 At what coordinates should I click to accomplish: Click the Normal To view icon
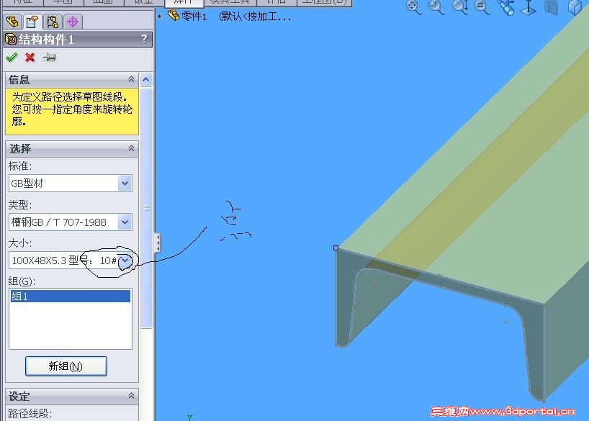point(529,6)
